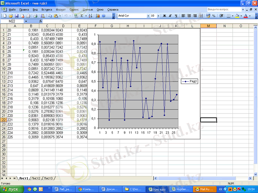Expand the Name Box dropdown arrow
258x193 pixels.
(26, 21)
